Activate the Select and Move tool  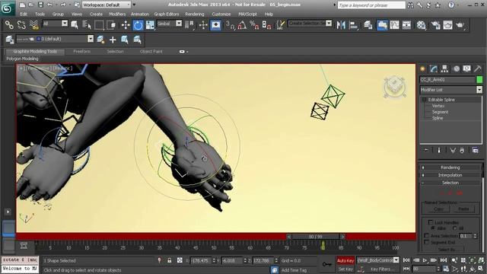pos(126,25)
